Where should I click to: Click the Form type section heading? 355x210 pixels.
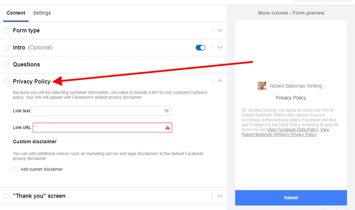[x=26, y=30]
